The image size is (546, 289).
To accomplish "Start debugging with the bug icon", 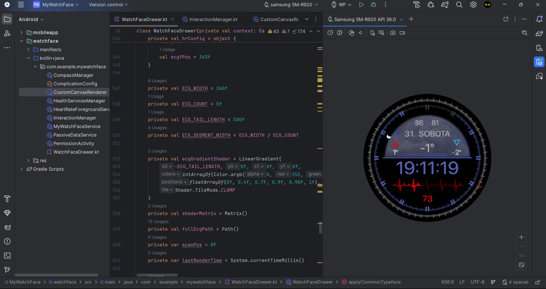I will coord(373,5).
